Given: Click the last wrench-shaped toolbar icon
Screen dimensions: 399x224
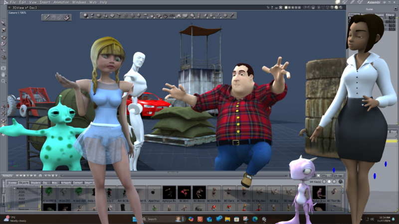Looking at the screenshot, I should point(232,16).
